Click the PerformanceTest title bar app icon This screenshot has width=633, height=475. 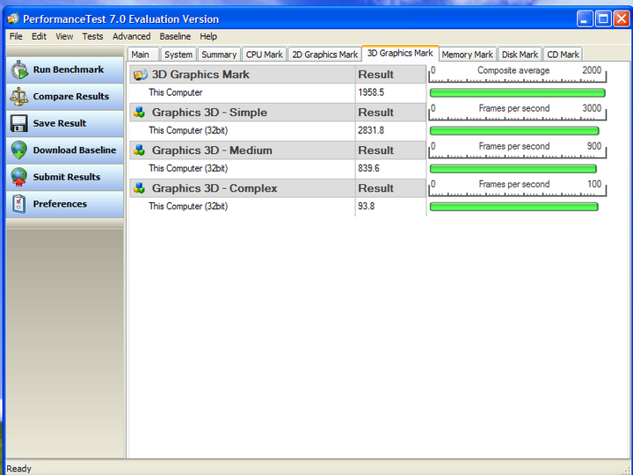[x=13, y=19]
